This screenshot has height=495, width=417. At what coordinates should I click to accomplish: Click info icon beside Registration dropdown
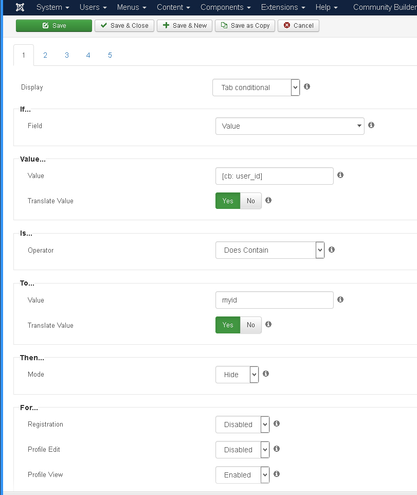pyautogui.click(x=277, y=423)
